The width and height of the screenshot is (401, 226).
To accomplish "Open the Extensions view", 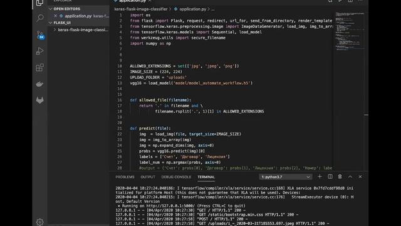I will (x=39, y=67).
